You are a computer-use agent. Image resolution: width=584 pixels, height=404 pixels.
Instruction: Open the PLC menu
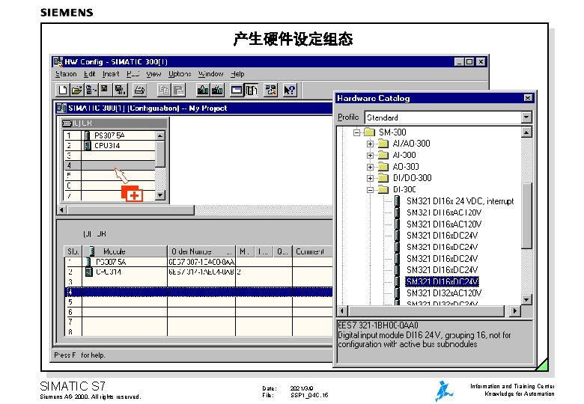pyautogui.click(x=133, y=74)
